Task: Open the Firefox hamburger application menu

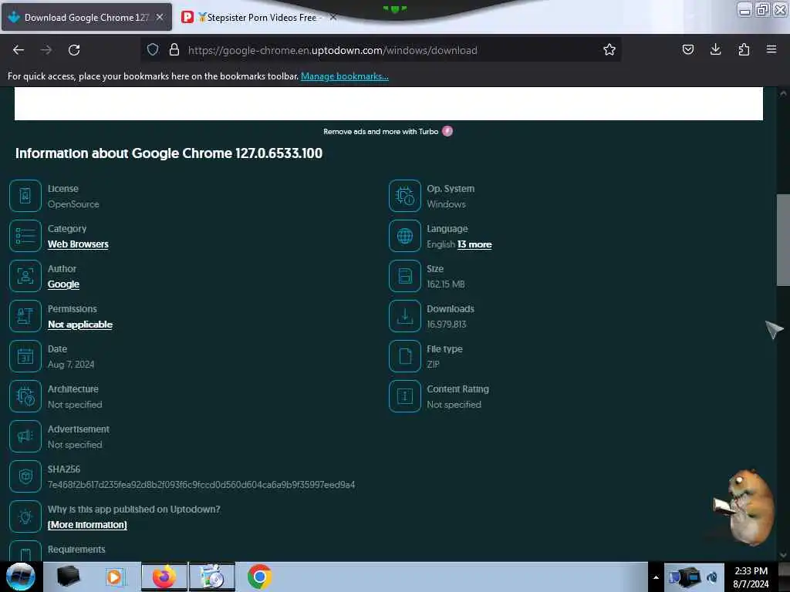Action: (x=771, y=49)
